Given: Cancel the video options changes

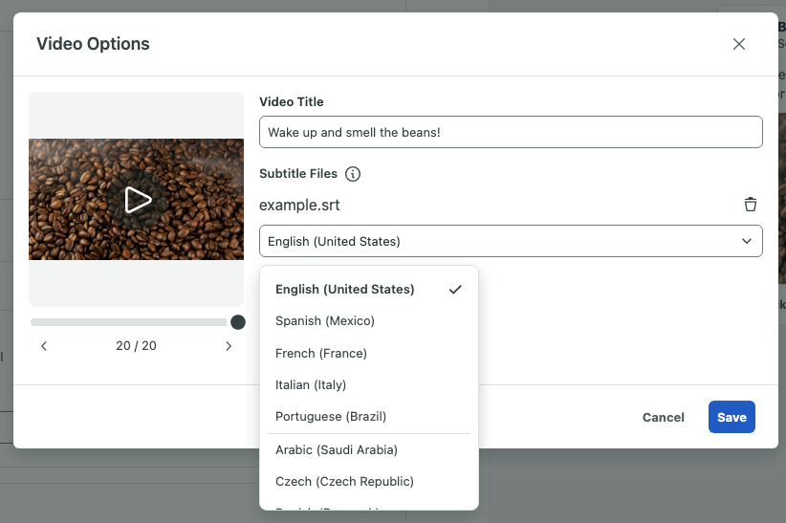Looking at the screenshot, I should (x=664, y=417).
